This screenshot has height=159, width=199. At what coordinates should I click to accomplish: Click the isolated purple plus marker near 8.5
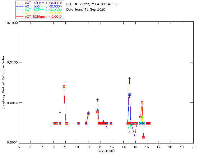tap(60, 112)
